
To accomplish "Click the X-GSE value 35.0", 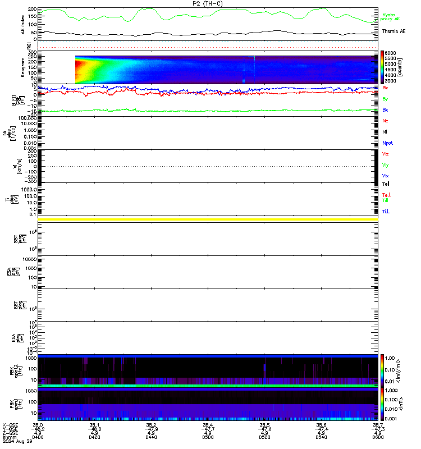I will [38, 425].
